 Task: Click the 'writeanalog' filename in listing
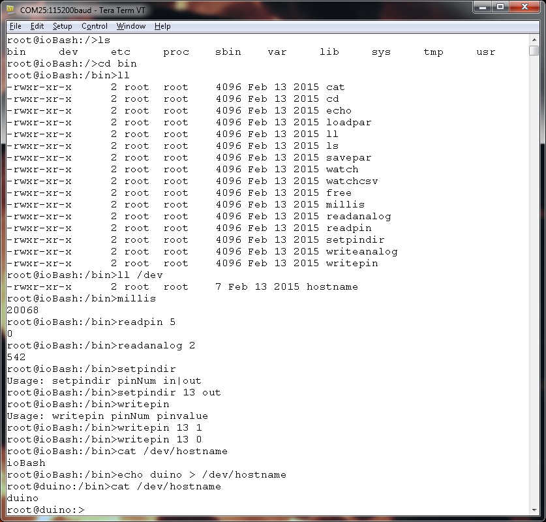(362, 251)
